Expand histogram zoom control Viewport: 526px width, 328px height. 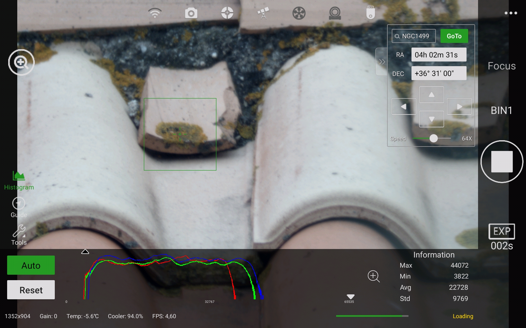point(374,276)
